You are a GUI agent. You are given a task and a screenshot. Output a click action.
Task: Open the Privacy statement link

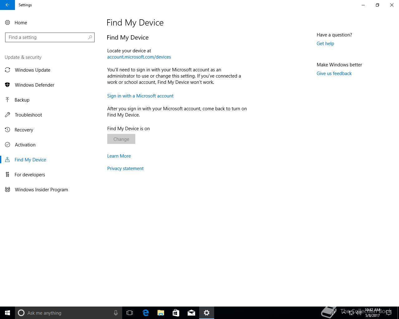pyautogui.click(x=125, y=169)
